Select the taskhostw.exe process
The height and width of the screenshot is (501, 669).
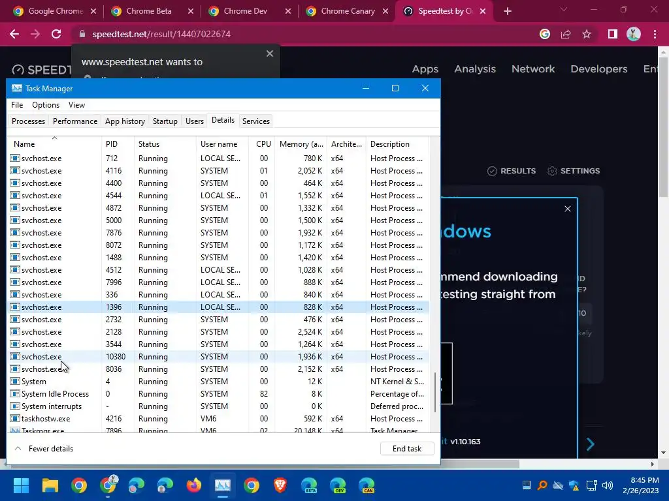point(218,418)
